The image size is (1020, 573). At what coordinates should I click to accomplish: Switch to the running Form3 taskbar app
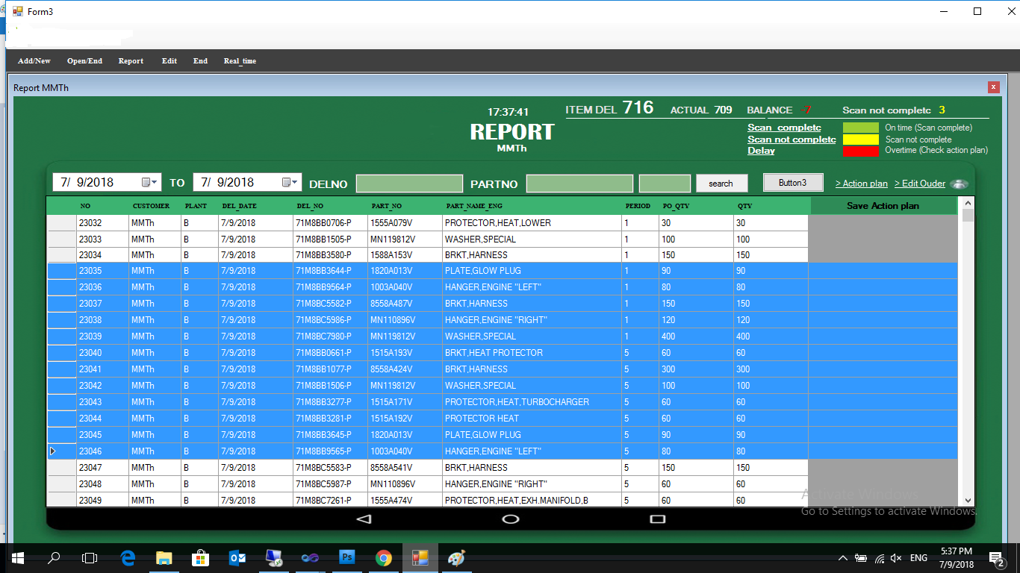pos(420,558)
